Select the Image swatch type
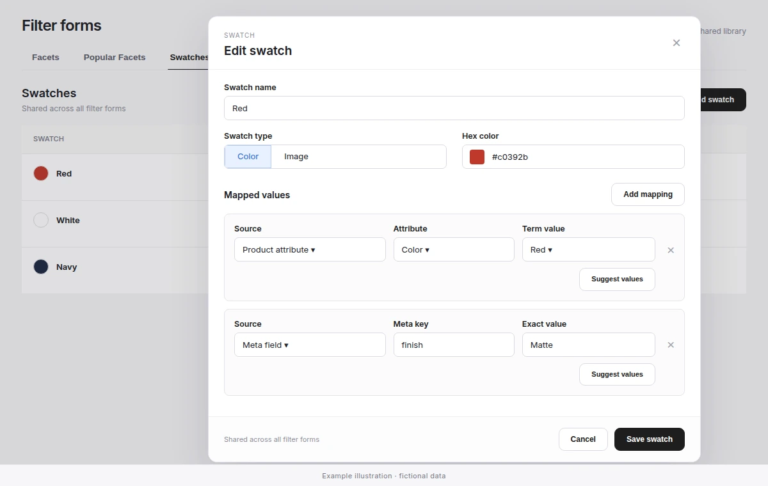This screenshot has width=768, height=486. (x=296, y=157)
